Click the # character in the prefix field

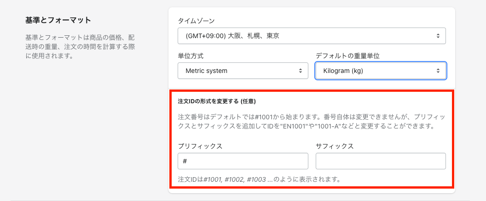[185, 161]
